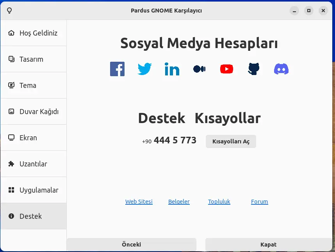Open the Belgeler link

point(179,202)
